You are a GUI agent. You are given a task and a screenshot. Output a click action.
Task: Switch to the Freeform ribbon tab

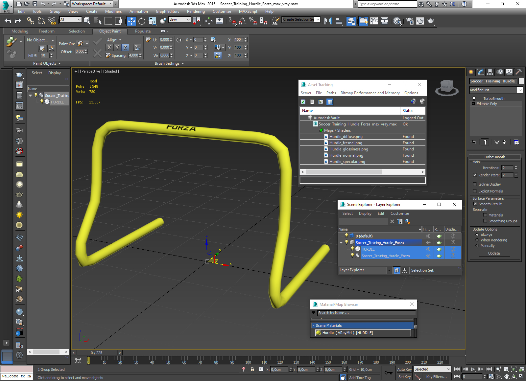coord(46,31)
